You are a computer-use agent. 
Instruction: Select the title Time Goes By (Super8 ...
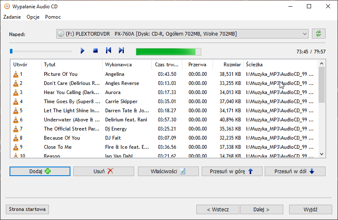(x=72, y=102)
